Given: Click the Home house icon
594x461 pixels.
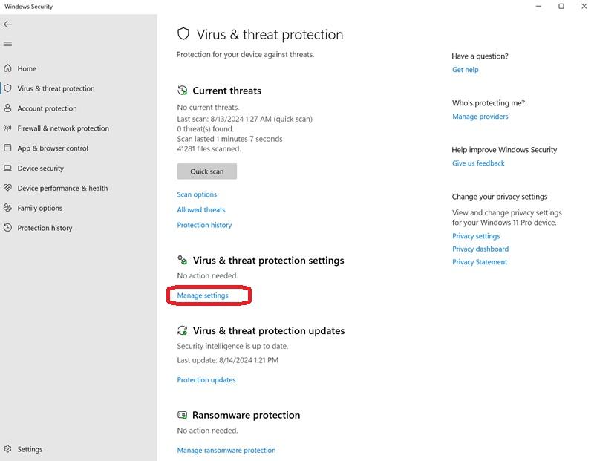Looking at the screenshot, I should point(8,68).
